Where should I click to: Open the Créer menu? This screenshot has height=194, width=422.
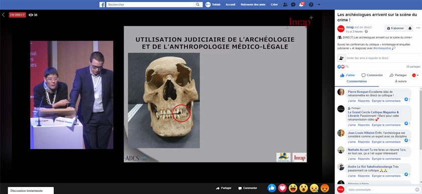pyautogui.click(x=274, y=4)
